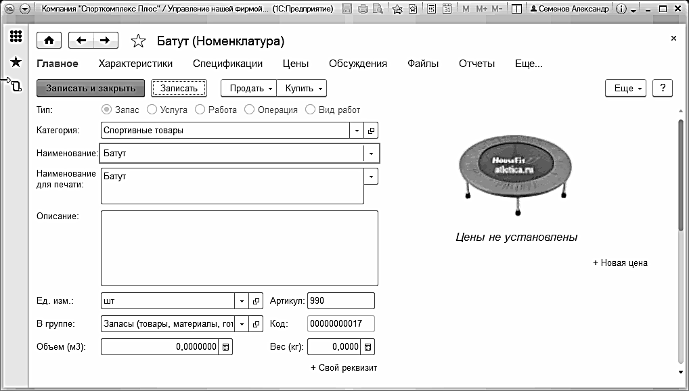Switch to the Характеристики tab
The image size is (689, 391).
(x=136, y=64)
